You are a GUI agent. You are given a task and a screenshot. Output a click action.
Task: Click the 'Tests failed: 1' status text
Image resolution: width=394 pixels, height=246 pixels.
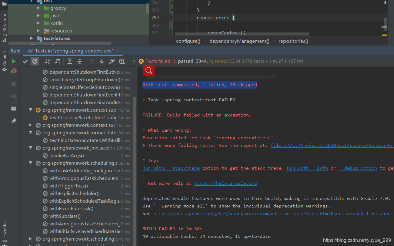pos(160,61)
